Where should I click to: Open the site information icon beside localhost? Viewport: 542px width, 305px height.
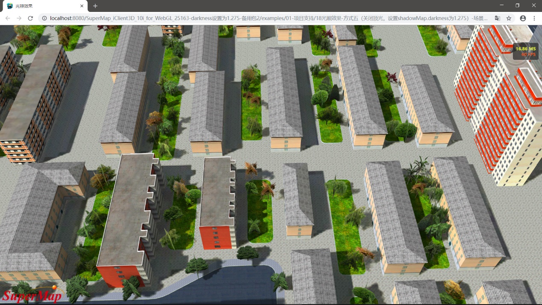(x=44, y=18)
